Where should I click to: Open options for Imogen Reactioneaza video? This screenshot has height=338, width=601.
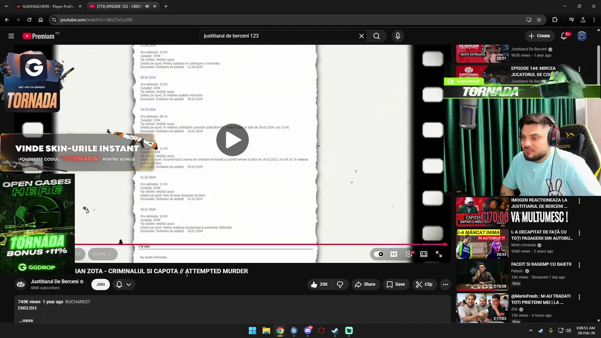(x=579, y=201)
